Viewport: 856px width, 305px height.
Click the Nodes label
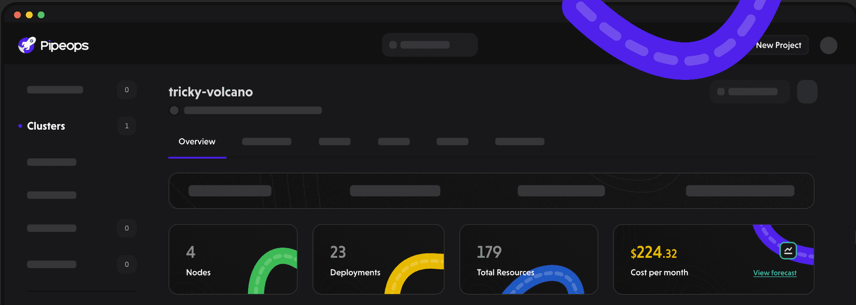[x=198, y=273]
